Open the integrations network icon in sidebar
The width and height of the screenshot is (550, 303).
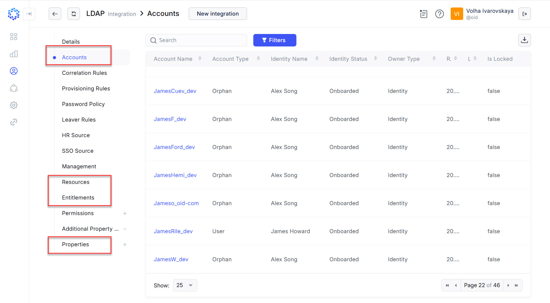[x=14, y=88]
